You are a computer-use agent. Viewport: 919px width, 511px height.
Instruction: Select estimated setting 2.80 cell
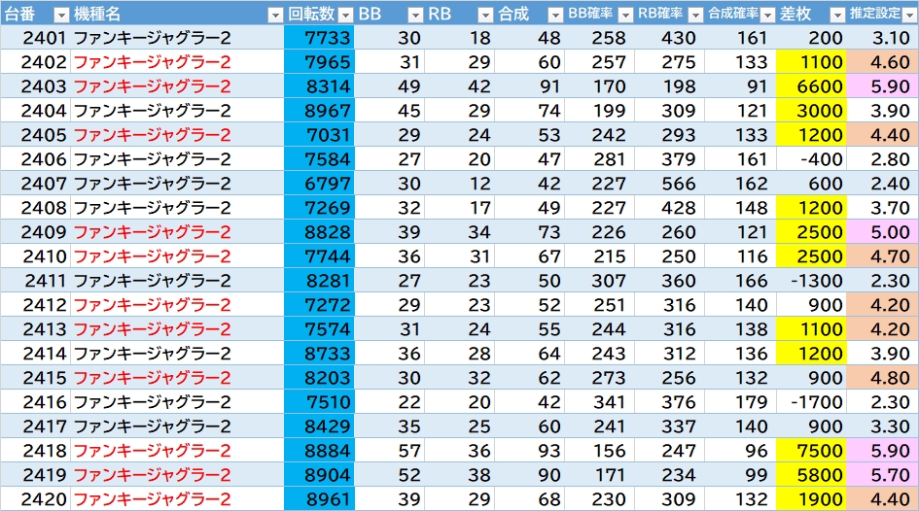[883, 159]
